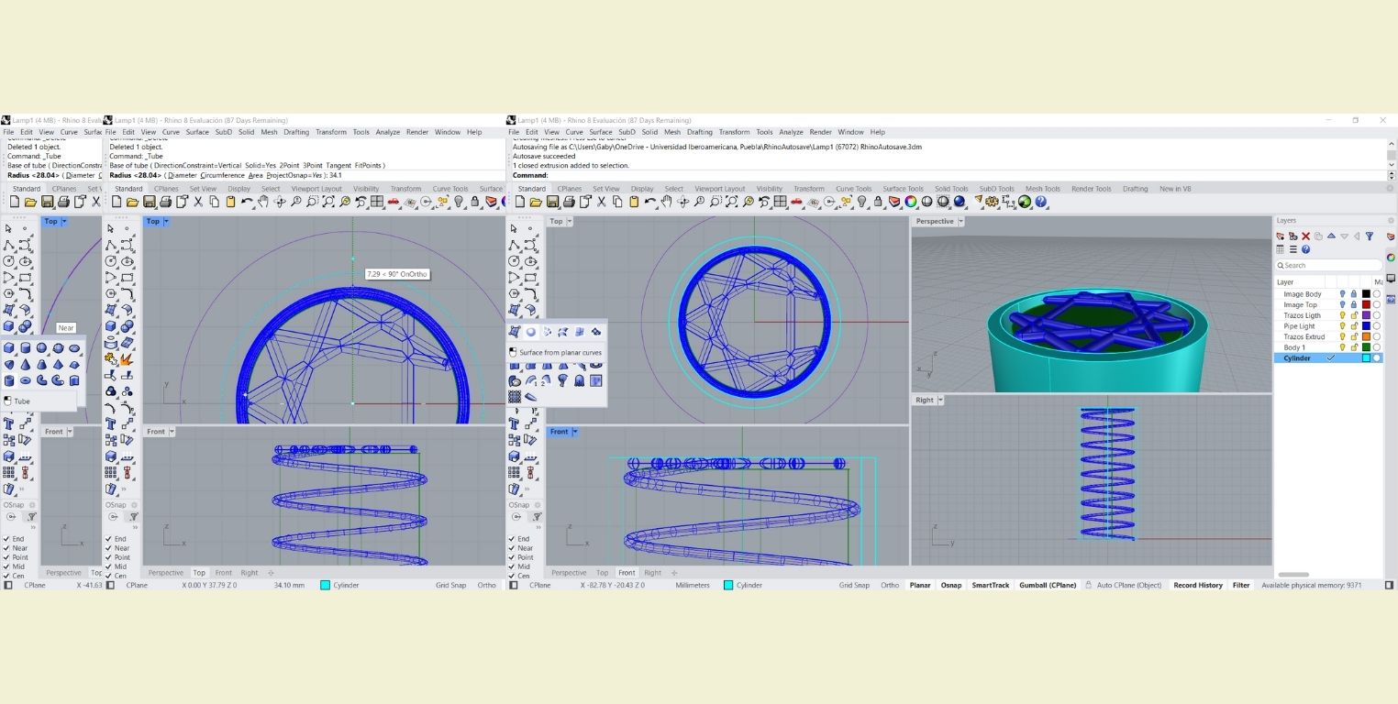Click the Print icon in the right window toolbar
The image size is (1398, 704).
coord(569,202)
